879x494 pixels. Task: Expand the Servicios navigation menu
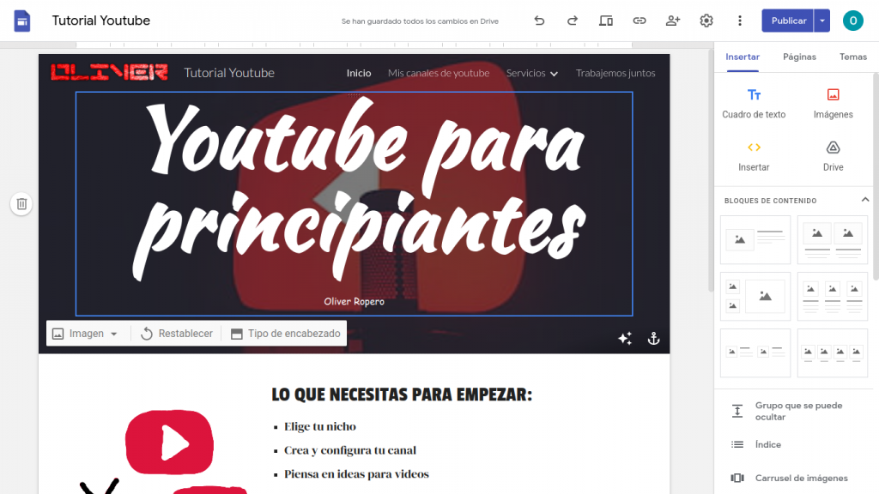532,74
